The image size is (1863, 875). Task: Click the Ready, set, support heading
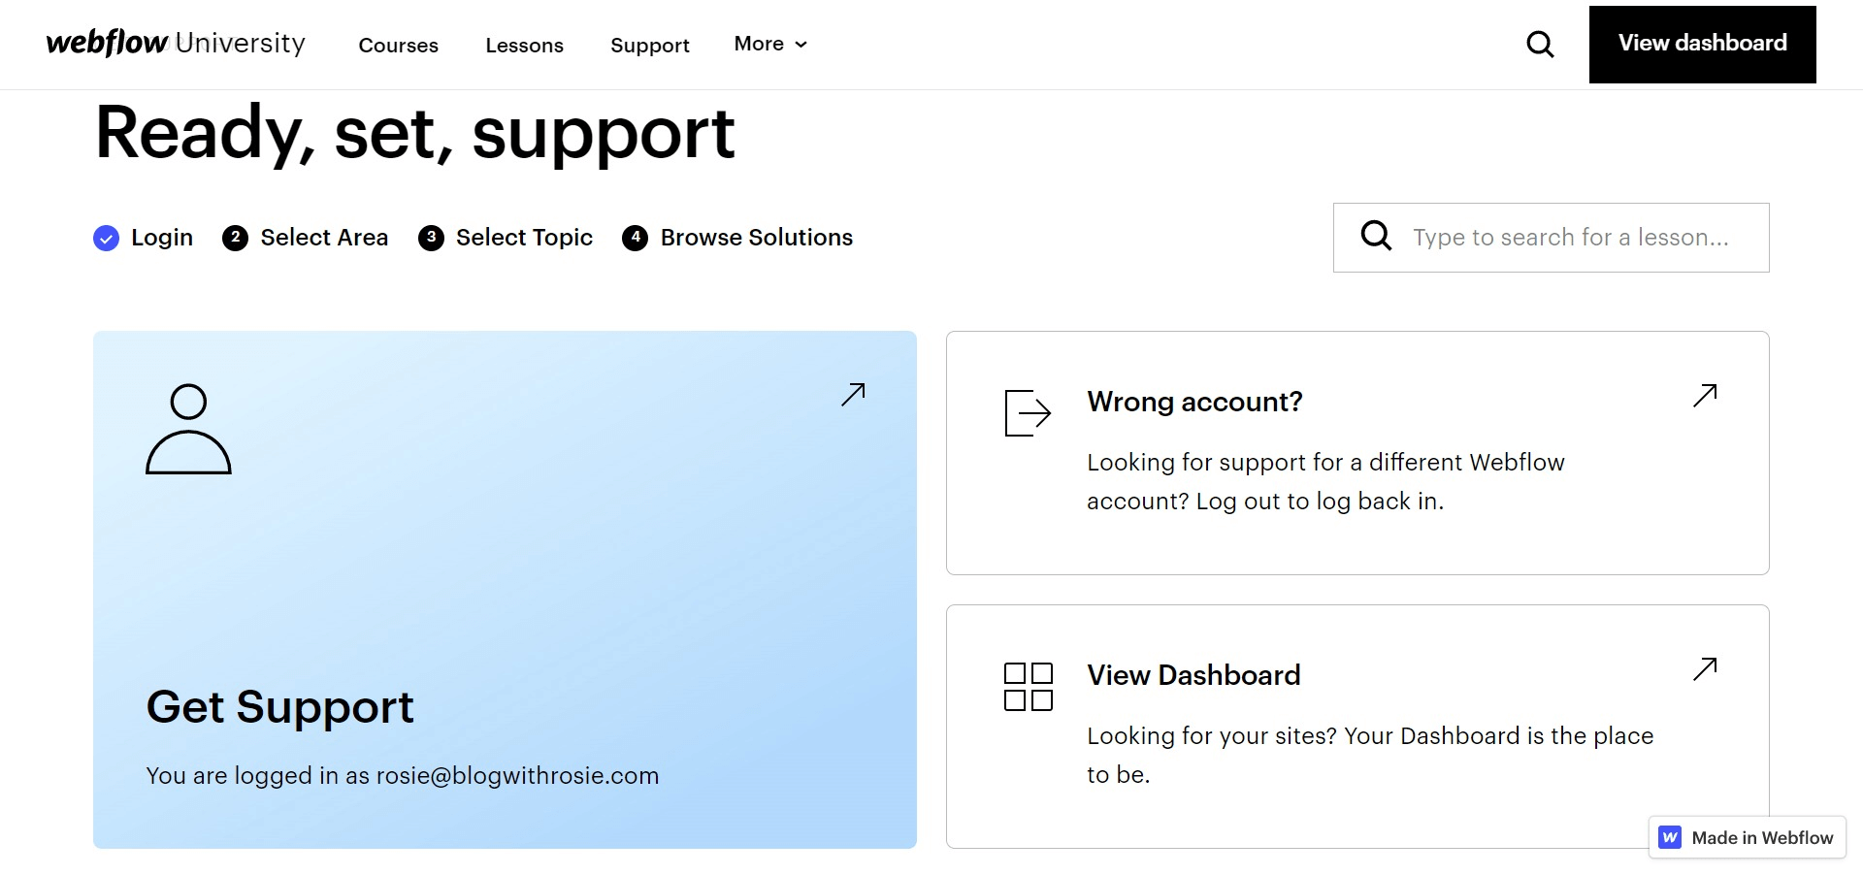pos(414,134)
